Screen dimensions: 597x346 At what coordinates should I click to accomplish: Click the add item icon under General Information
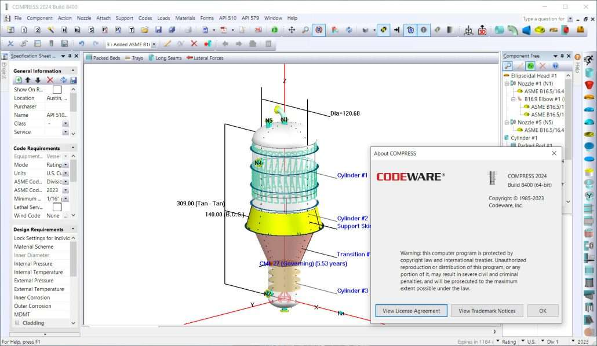[x=19, y=80]
